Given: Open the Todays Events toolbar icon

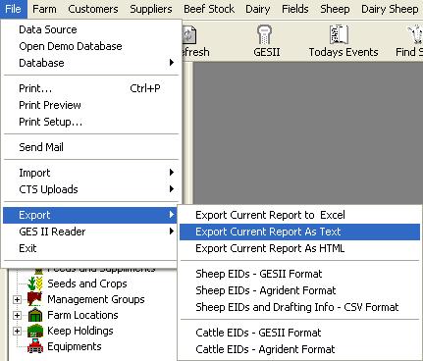Looking at the screenshot, I should (339, 34).
